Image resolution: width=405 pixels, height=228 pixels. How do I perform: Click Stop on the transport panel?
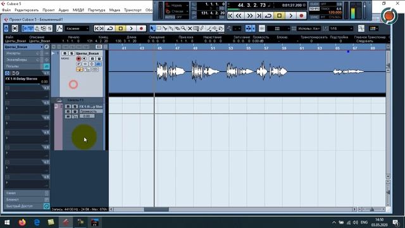pos(280,16)
